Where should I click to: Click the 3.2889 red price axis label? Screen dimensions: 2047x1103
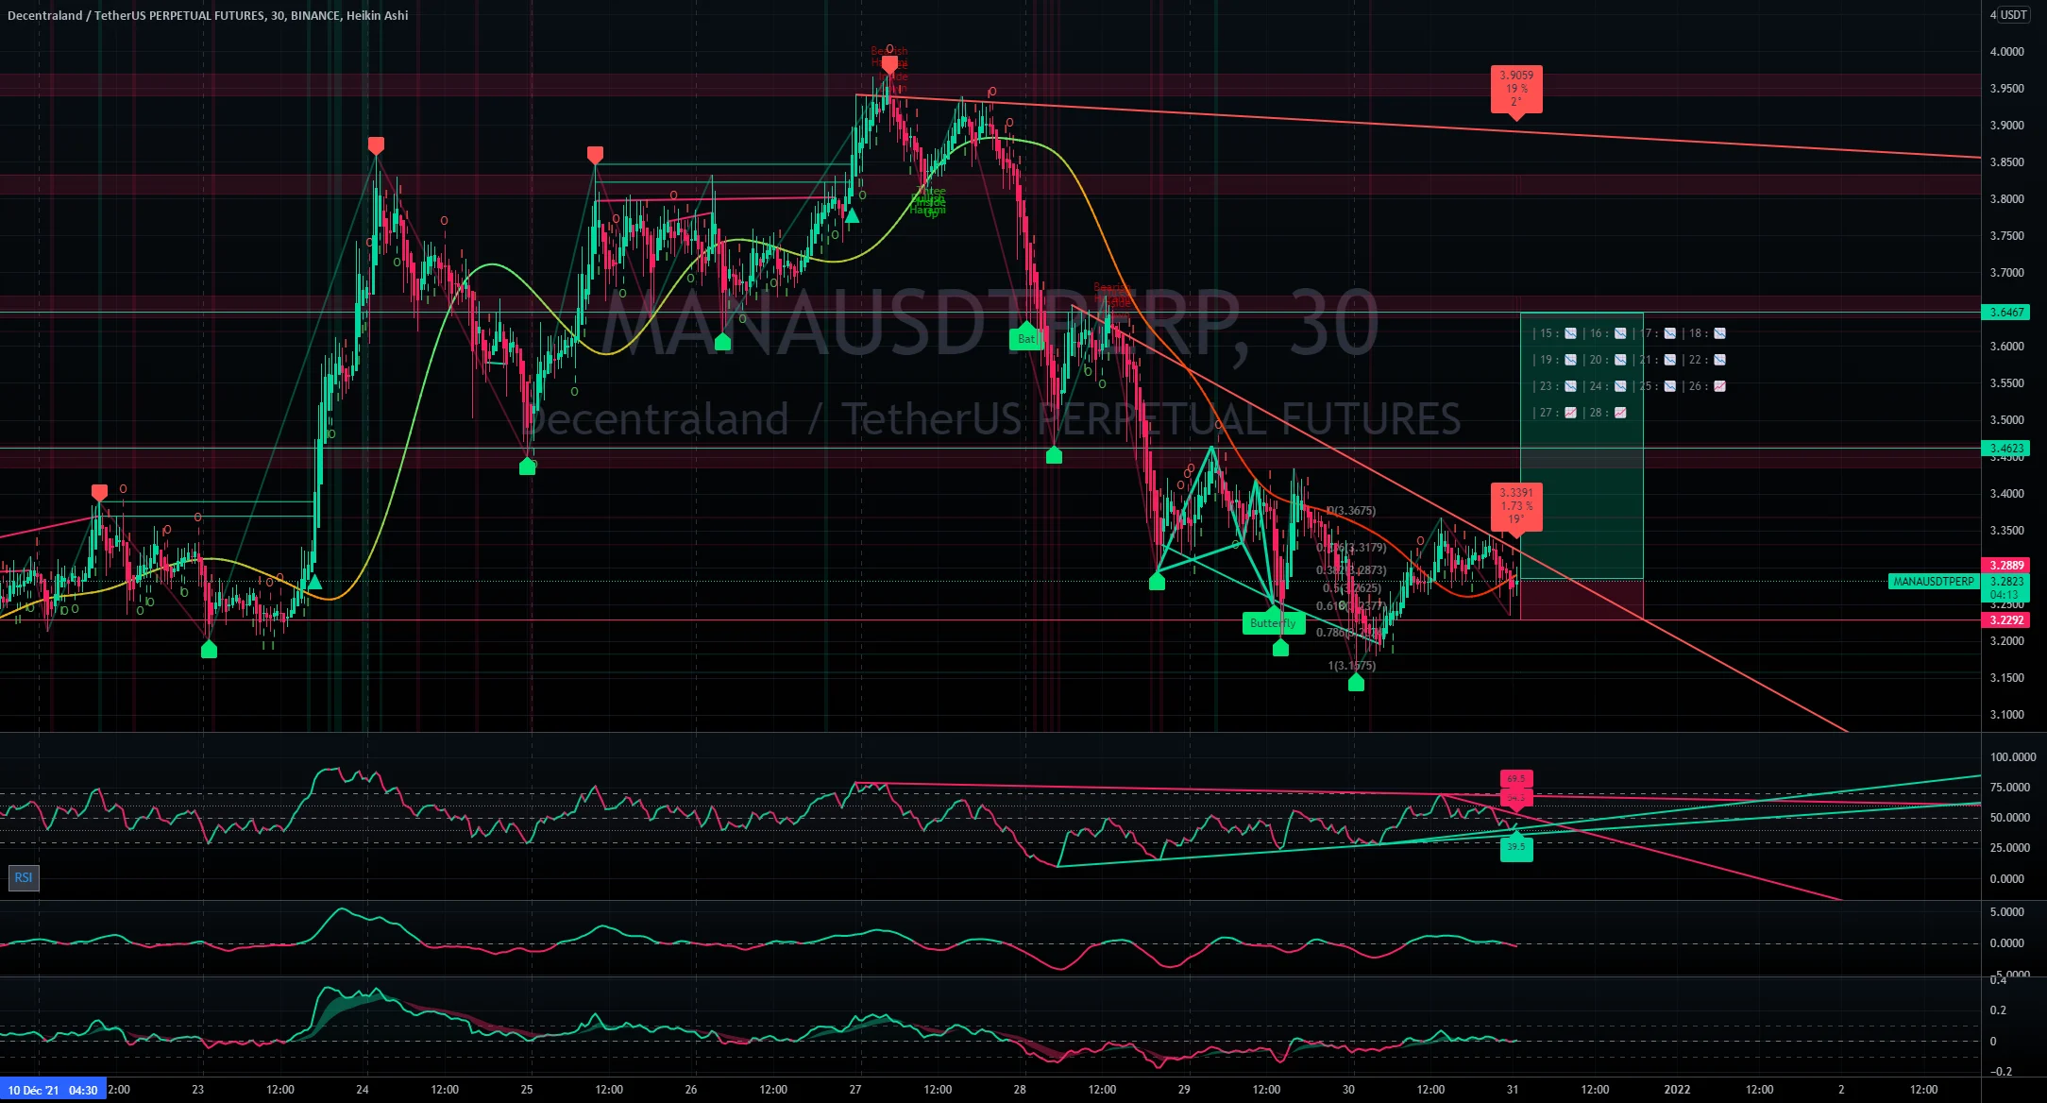point(2006,566)
